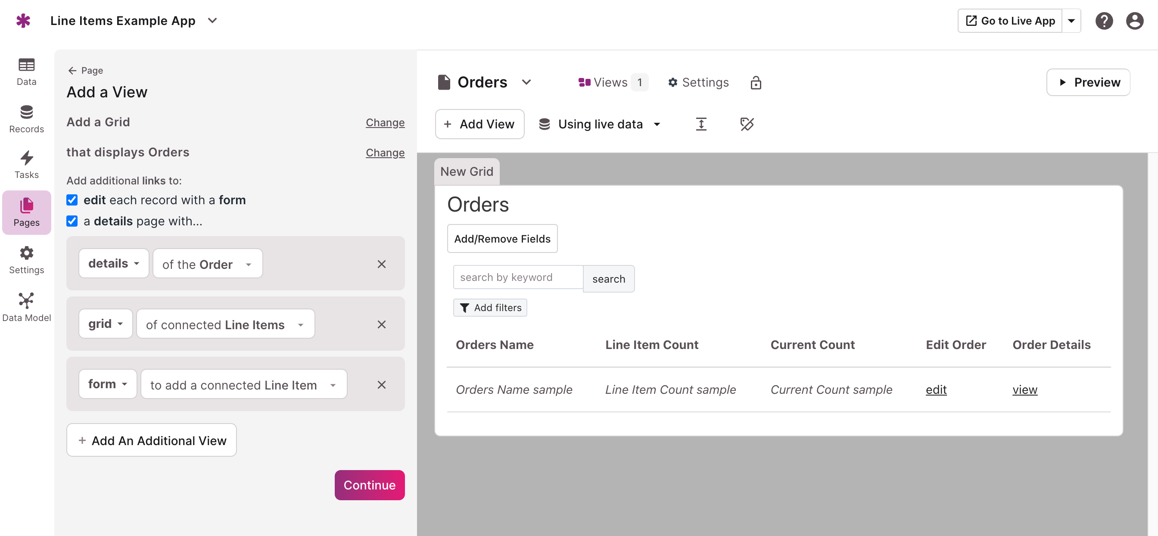Viewport: 1158px width, 536px height.
Task: Click the page lock icon
Action: click(x=756, y=83)
